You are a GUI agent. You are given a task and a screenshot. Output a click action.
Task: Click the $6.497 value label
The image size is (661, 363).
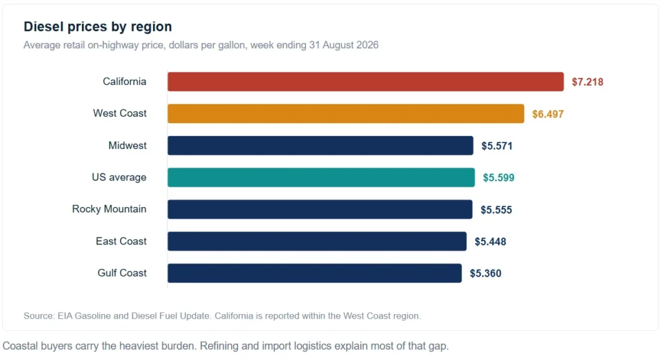pyautogui.click(x=548, y=114)
